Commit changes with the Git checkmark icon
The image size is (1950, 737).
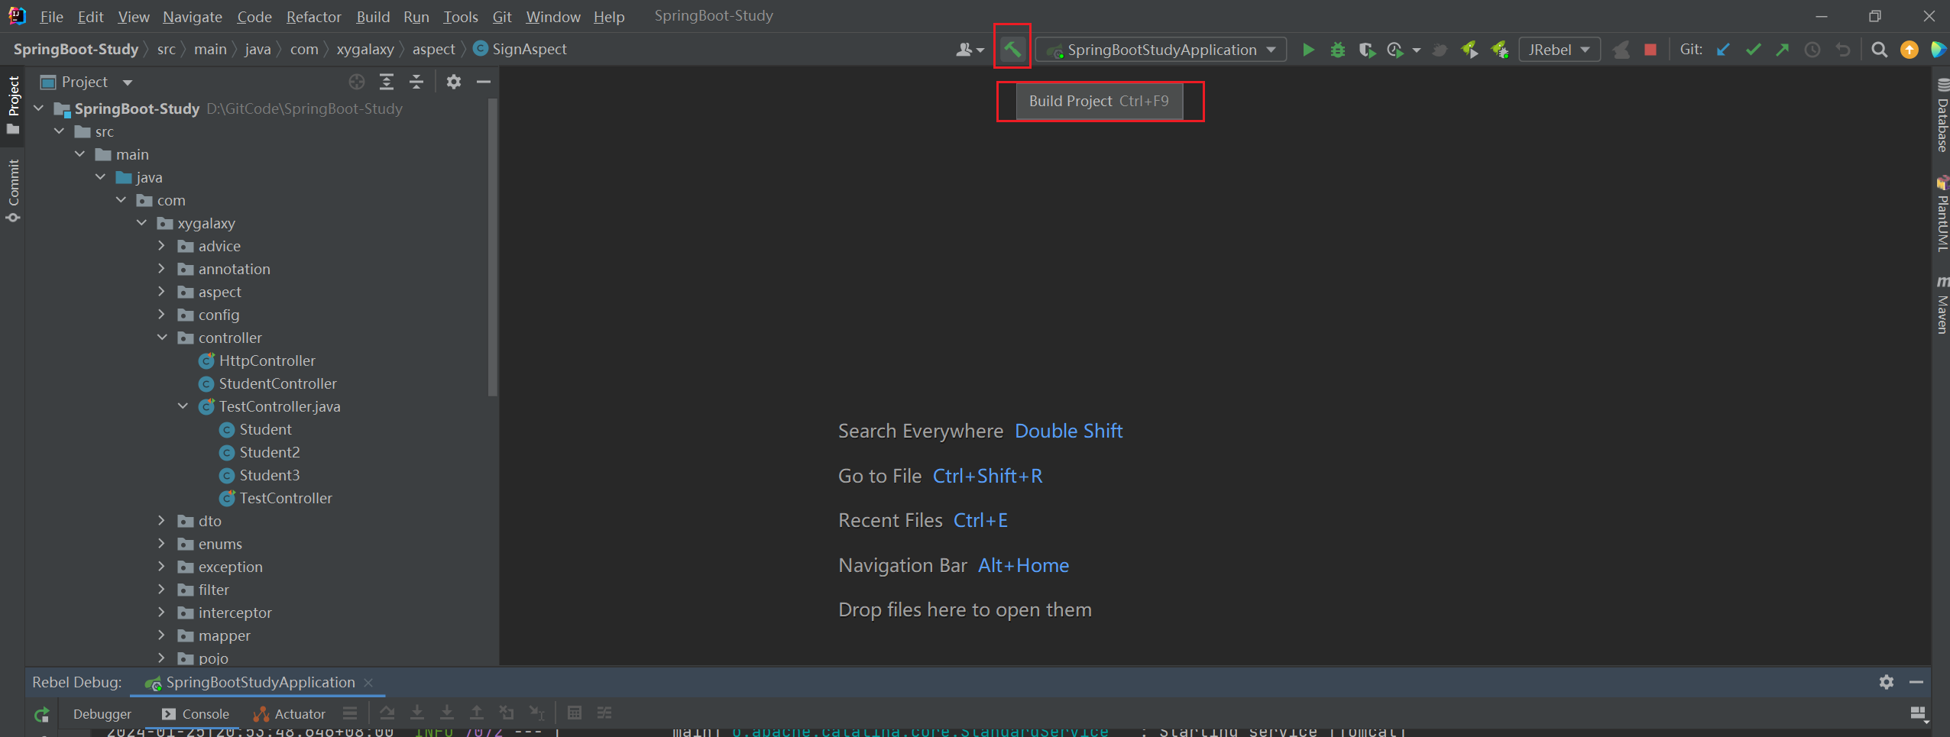click(x=1753, y=50)
